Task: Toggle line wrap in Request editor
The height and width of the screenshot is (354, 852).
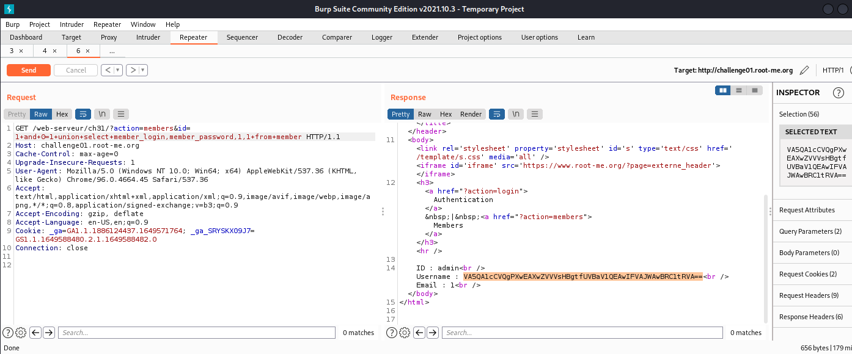Action: tap(83, 114)
